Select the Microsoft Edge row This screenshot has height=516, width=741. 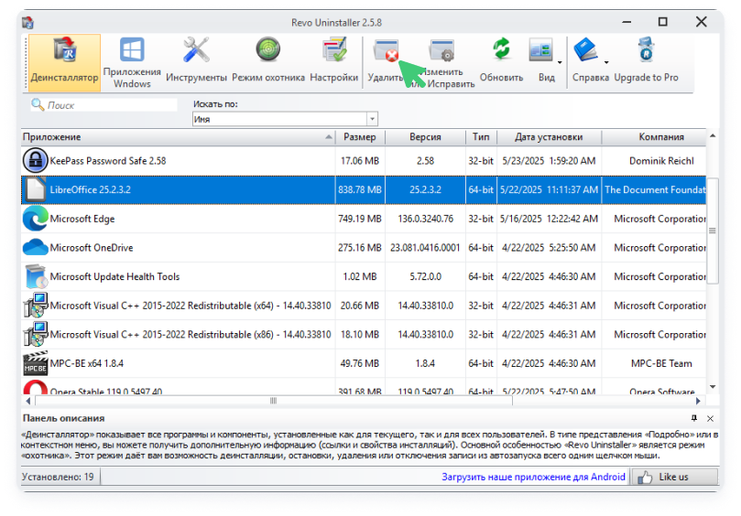click(x=364, y=219)
